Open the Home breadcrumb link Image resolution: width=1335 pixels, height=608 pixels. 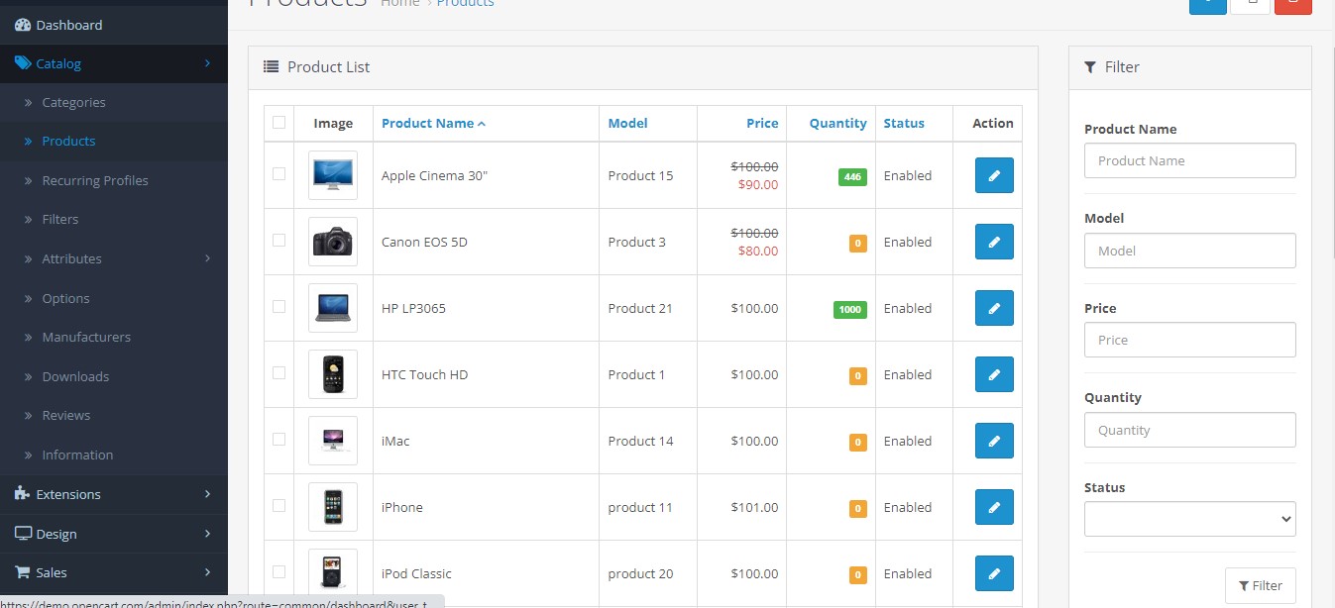[400, 3]
